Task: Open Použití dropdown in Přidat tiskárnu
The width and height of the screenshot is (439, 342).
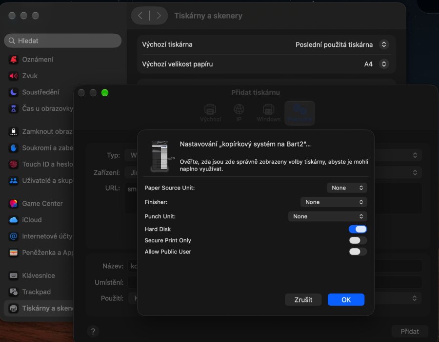Action: point(415,298)
